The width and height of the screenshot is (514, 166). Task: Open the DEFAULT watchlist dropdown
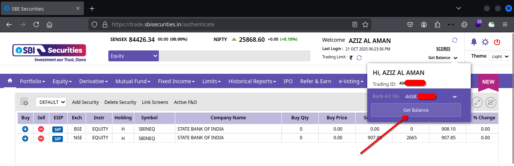(x=51, y=102)
